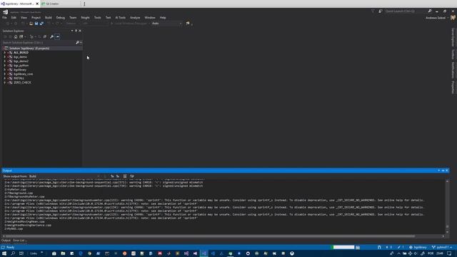The height and width of the screenshot is (257, 457).
Task: Select the bgs_python project name
Action: click(x=21, y=66)
